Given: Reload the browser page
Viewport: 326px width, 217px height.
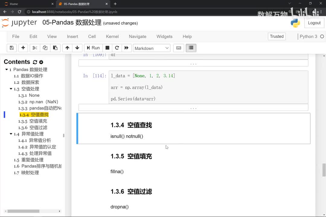Looking at the screenshot, I should click(x=19, y=12).
